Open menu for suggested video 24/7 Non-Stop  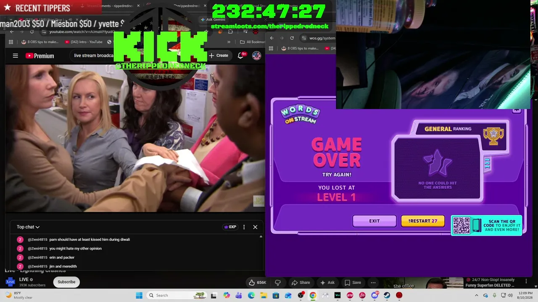click(526, 281)
